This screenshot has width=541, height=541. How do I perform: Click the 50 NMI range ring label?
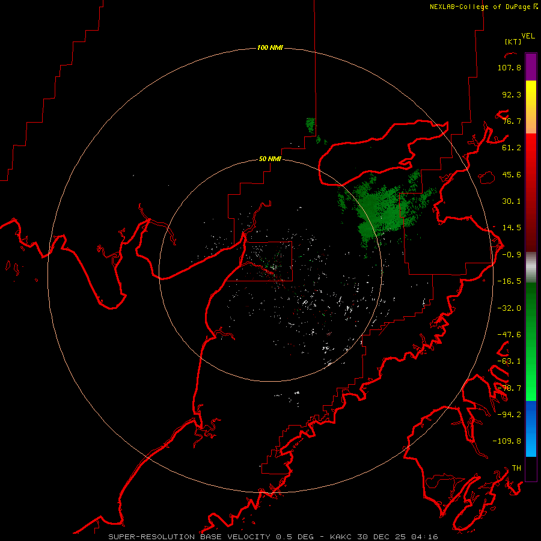point(270,159)
